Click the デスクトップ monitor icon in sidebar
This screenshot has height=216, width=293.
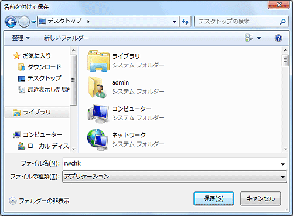pos(22,79)
